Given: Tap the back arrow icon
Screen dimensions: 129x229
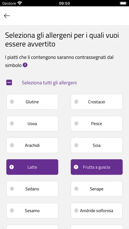Looking at the screenshot, I should (x=7, y=15).
